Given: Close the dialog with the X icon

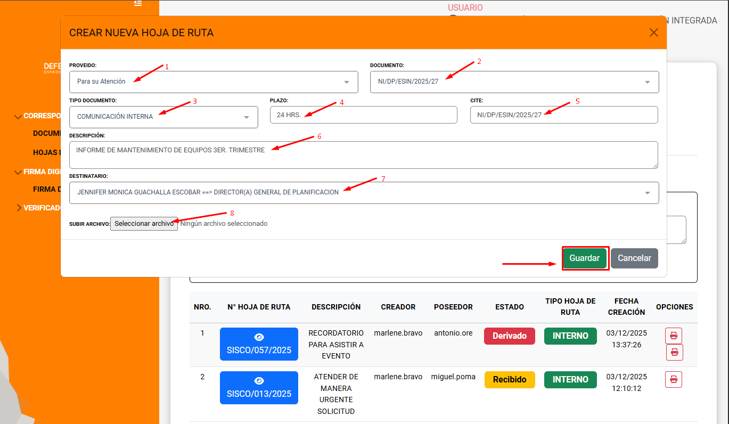Looking at the screenshot, I should pyautogui.click(x=654, y=32).
